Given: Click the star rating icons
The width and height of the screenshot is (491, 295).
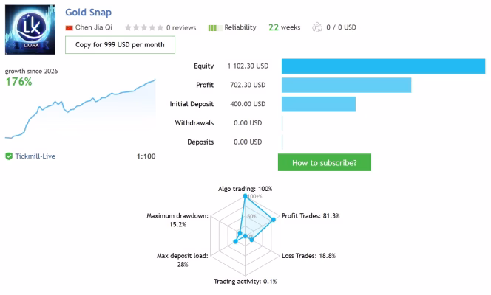Looking at the screenshot, I should (144, 27).
